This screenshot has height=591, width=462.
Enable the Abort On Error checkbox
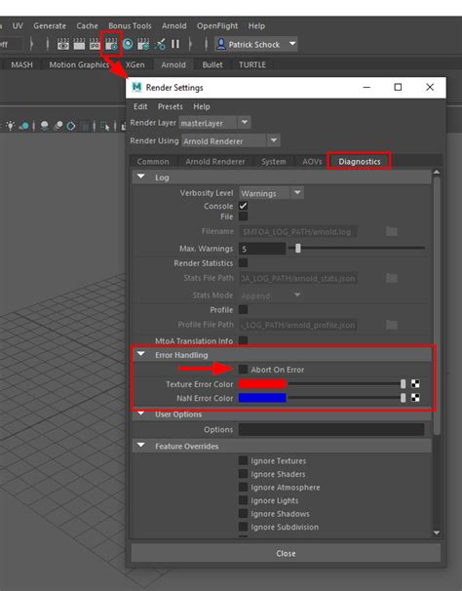(x=243, y=370)
